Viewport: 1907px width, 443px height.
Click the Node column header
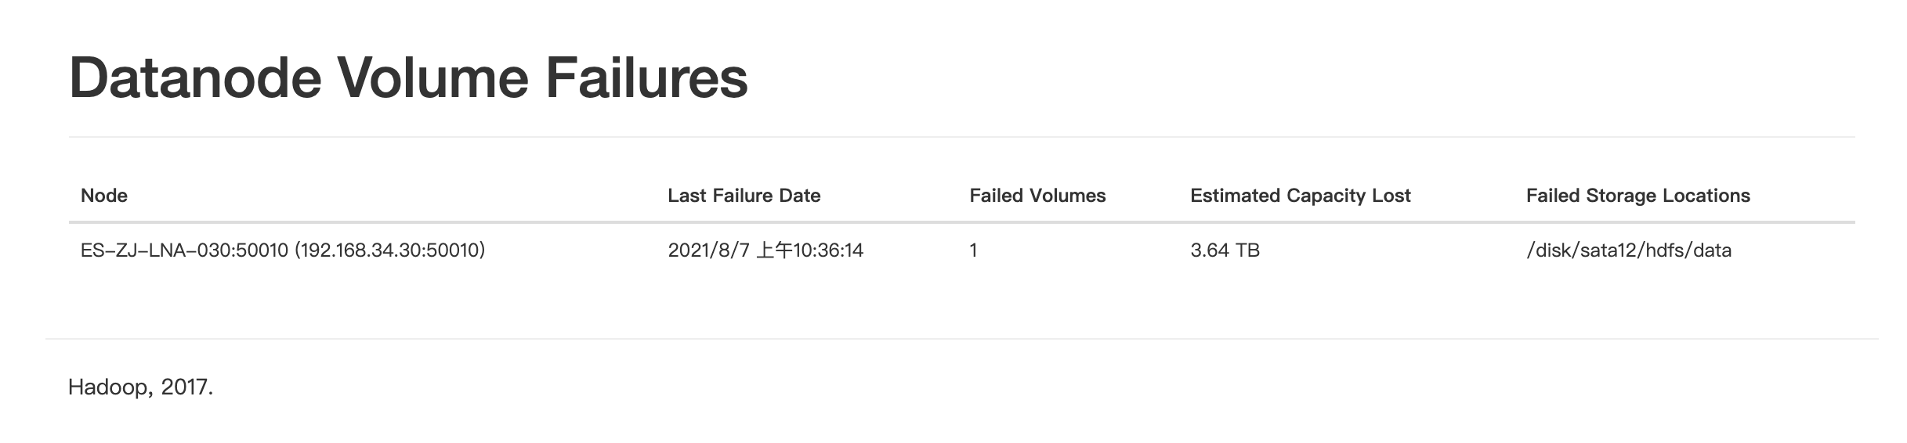(x=104, y=196)
